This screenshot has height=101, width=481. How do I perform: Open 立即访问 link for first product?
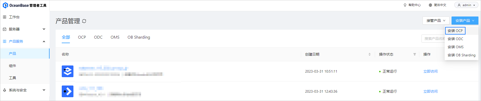click(430, 71)
